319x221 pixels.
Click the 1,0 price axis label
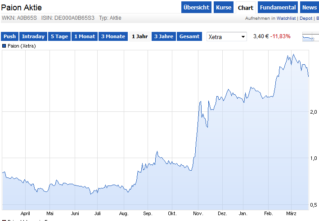314,158
